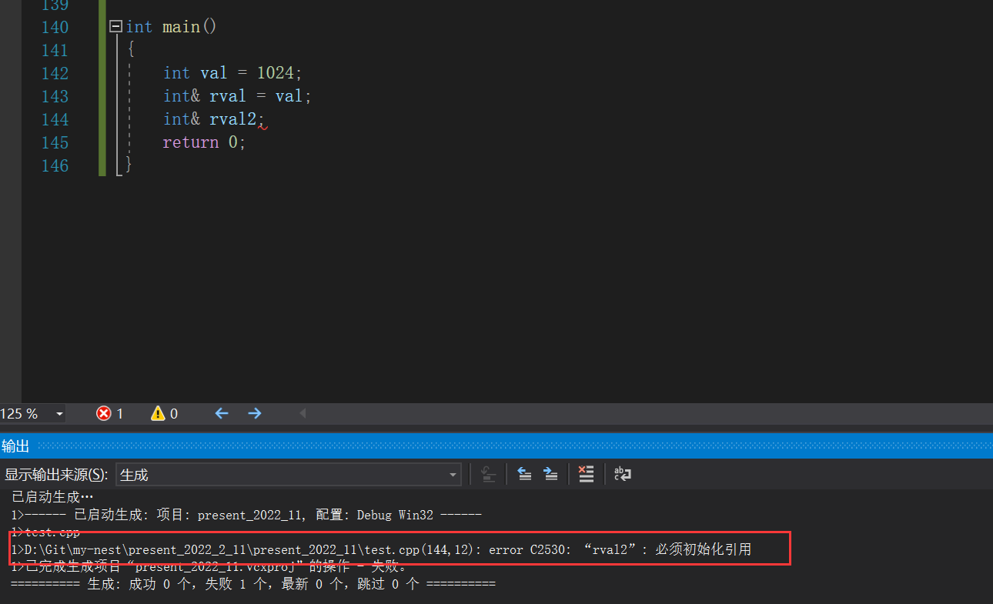Image resolution: width=993 pixels, height=604 pixels.
Task: Toggle word wrap in output window
Action: 622,474
